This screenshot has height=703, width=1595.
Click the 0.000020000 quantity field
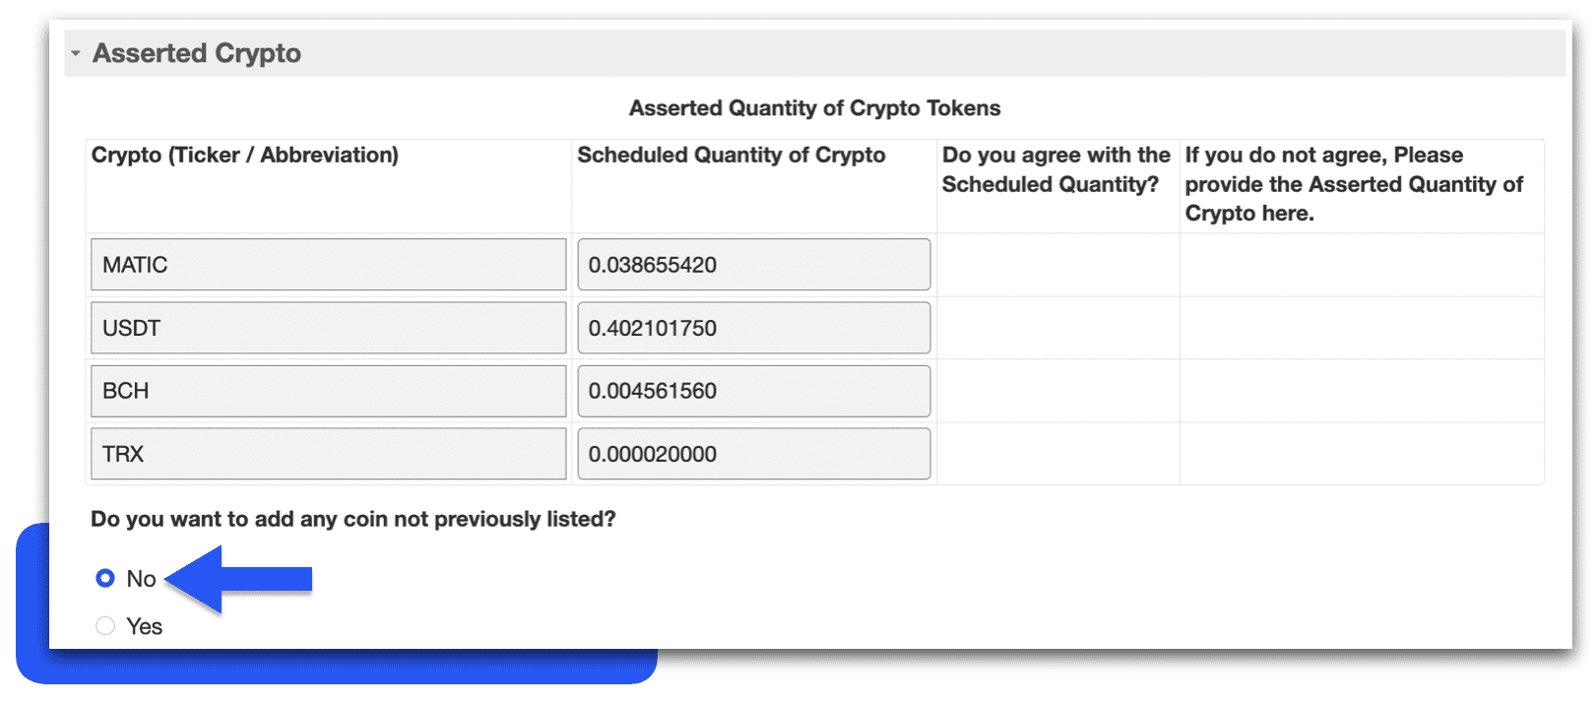pos(753,454)
